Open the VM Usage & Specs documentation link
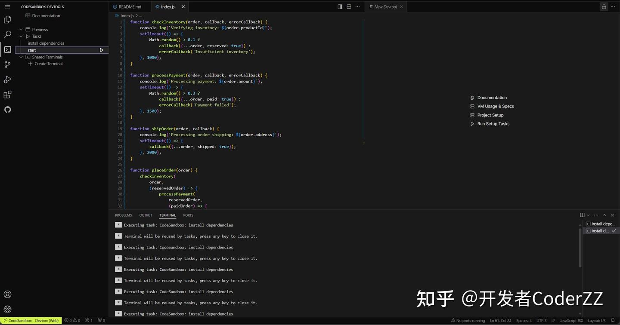Screen dimensions: 620x325 [495, 106]
